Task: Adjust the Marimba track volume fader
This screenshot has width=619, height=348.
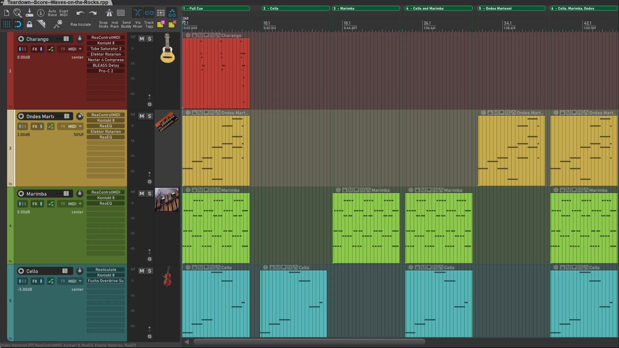Action: coord(66,194)
